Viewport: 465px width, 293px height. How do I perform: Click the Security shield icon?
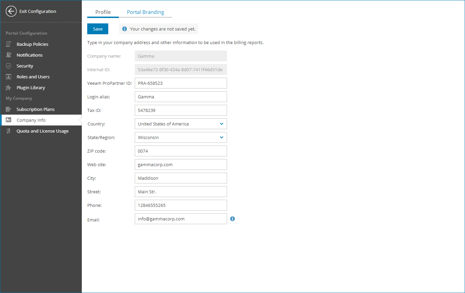(x=8, y=66)
